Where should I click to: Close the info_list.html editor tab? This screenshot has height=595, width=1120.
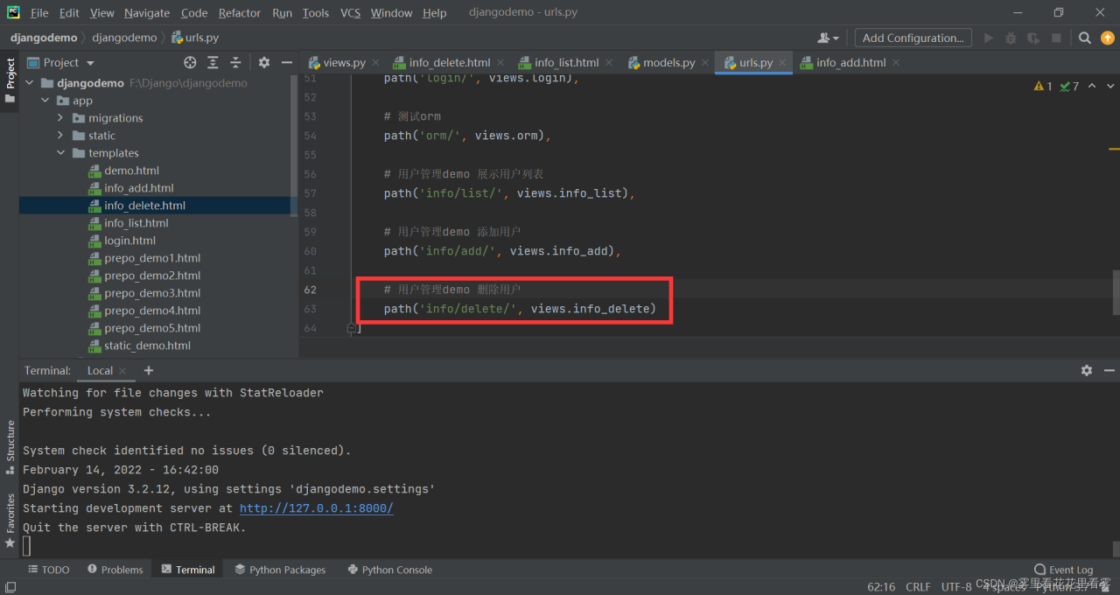(609, 62)
